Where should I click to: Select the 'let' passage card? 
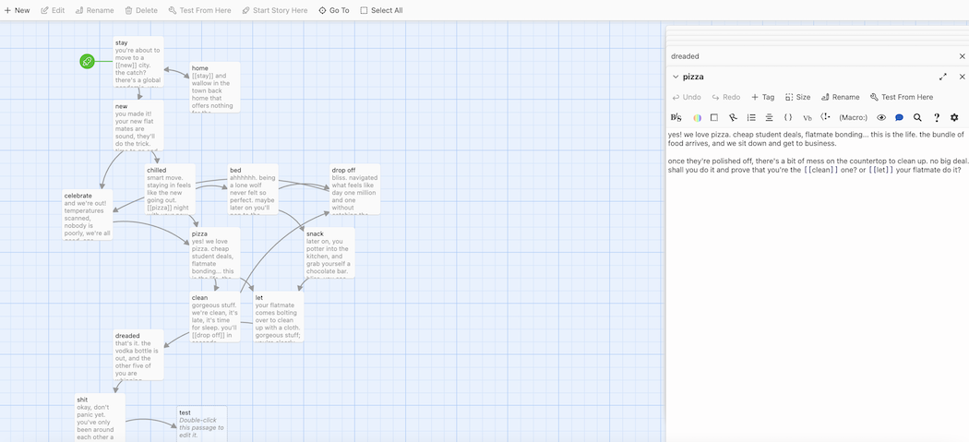click(x=279, y=317)
